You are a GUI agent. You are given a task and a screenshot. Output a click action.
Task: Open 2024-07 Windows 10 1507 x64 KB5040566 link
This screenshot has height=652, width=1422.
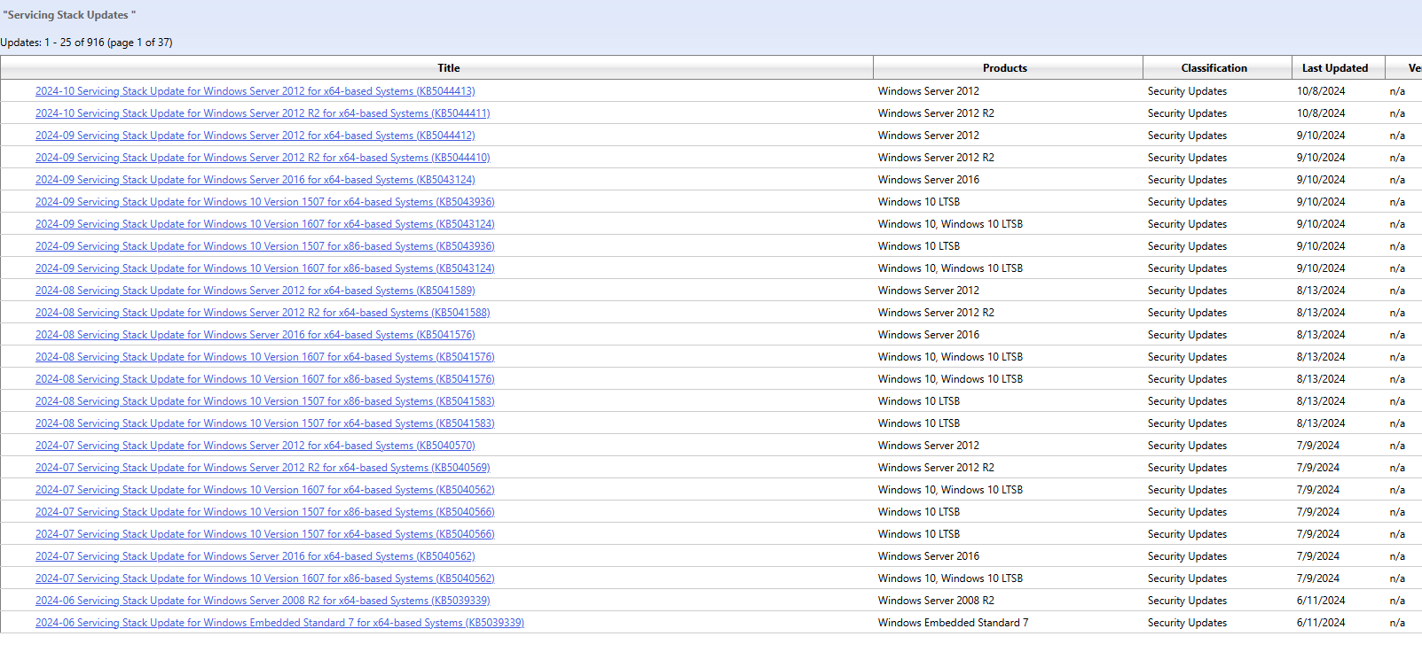[x=265, y=534]
